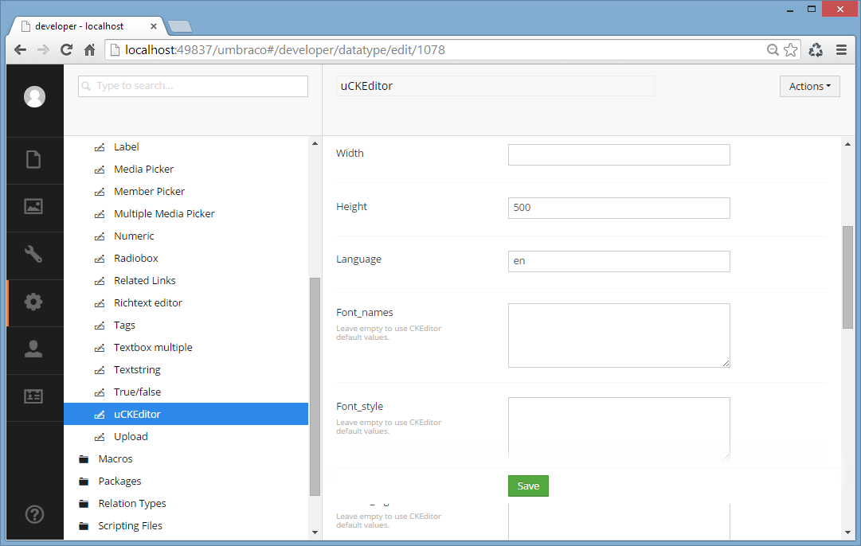Click the Macros folder icon
861x546 pixels.
[84, 458]
